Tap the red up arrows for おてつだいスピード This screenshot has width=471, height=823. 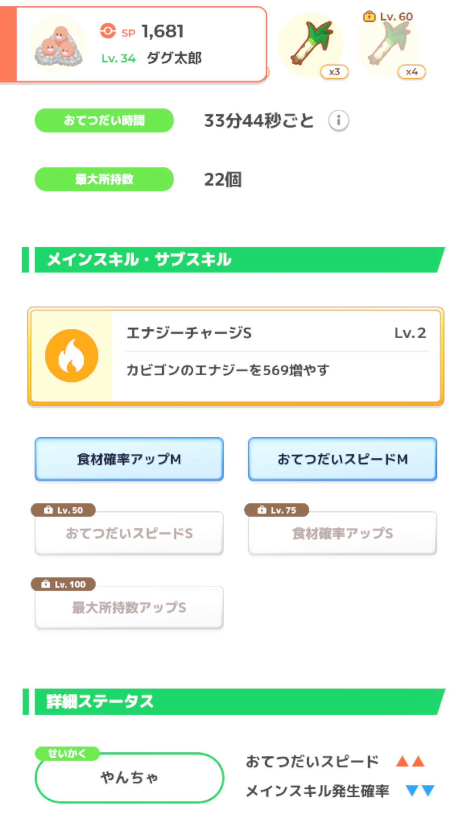[410, 761]
